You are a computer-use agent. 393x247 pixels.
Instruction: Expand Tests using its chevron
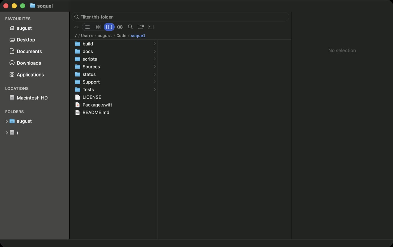[154, 89]
